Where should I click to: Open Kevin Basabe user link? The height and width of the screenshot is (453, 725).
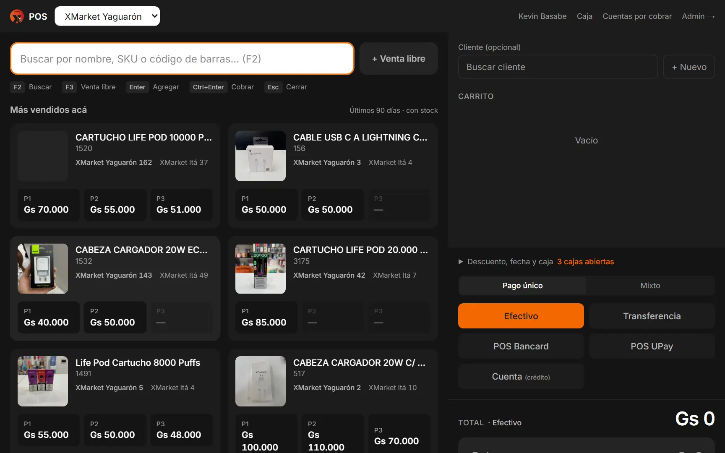(542, 16)
